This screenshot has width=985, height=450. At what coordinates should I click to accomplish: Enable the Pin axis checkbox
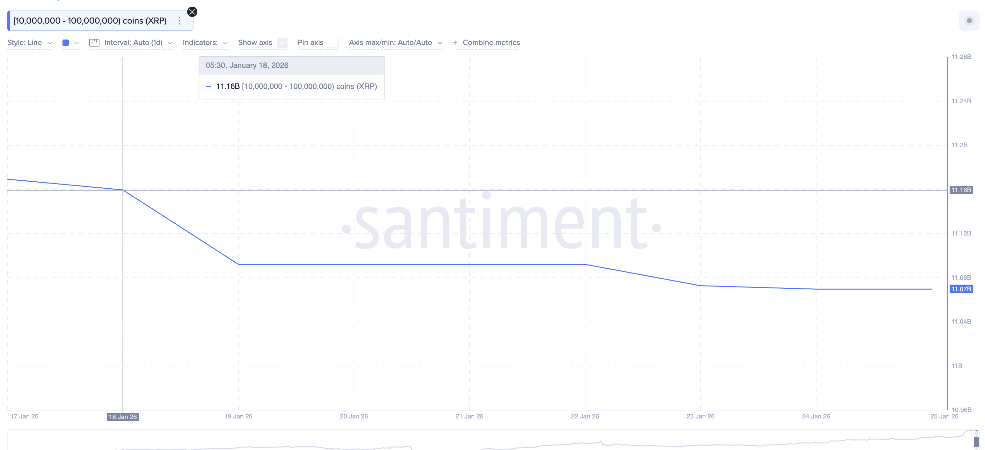[x=334, y=43]
